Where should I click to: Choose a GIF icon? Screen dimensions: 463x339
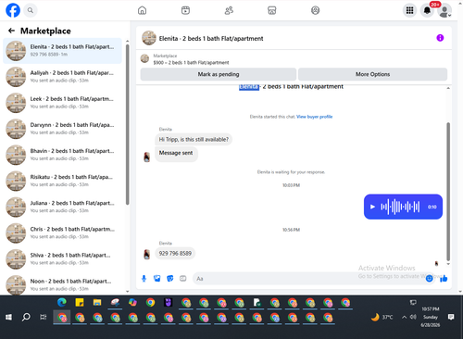tap(183, 279)
